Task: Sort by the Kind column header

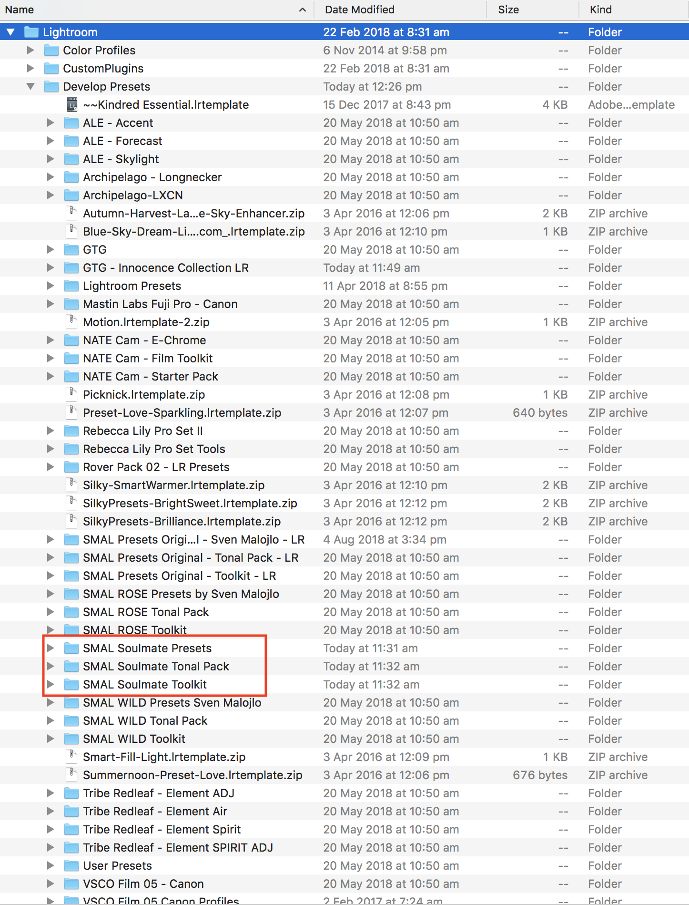Action: 634,10
